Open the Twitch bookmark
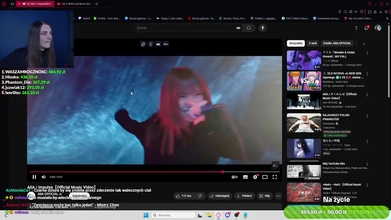391x220 pixels. click(x=84, y=18)
